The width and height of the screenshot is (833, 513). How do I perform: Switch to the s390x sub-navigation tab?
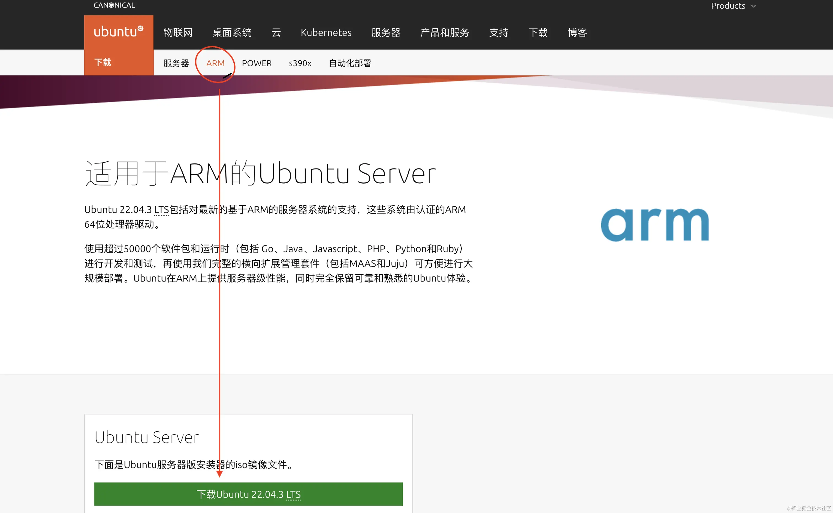[x=300, y=63]
